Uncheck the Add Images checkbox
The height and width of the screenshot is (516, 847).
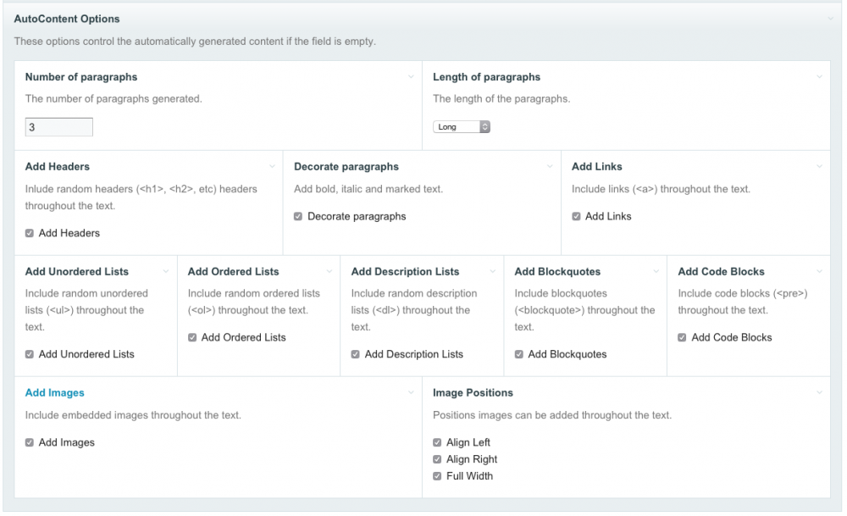click(30, 442)
